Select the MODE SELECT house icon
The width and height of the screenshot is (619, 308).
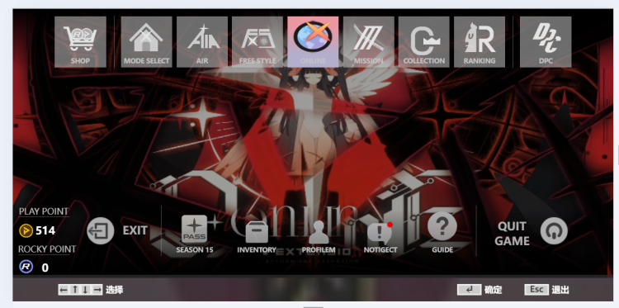click(146, 42)
